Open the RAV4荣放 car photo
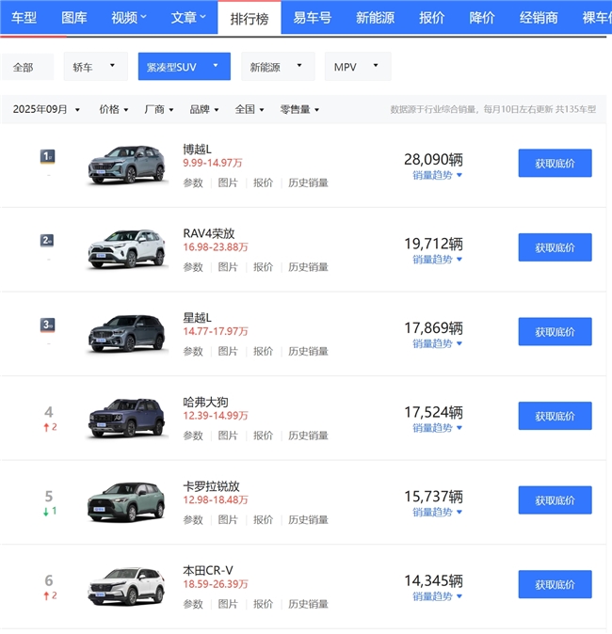The width and height of the screenshot is (612, 634). click(126, 249)
